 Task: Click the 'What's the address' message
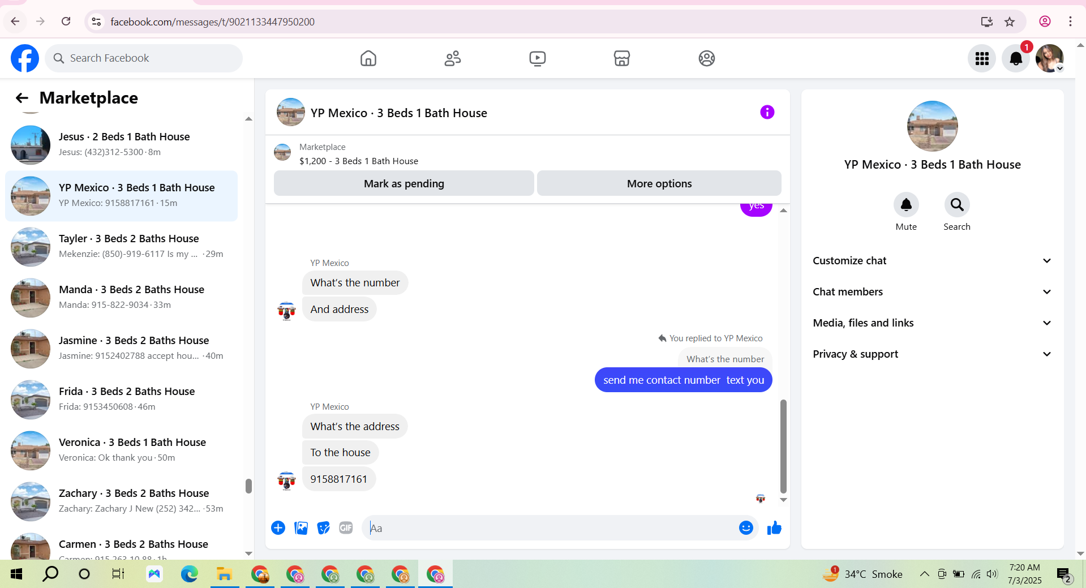355,427
